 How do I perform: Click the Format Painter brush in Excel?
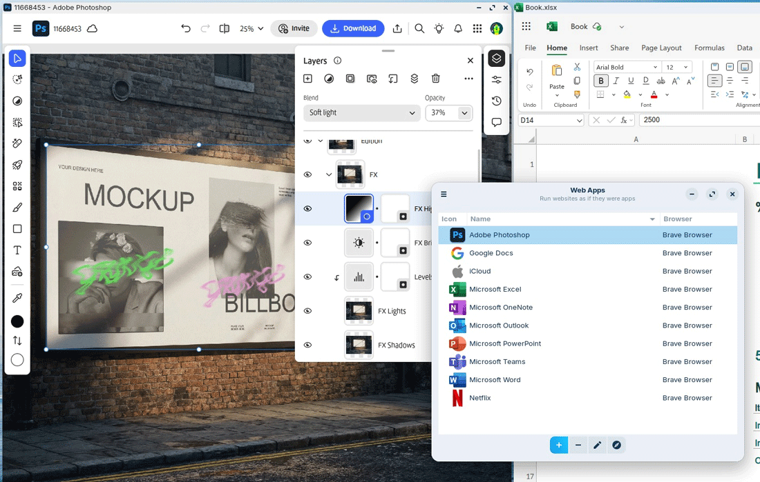pyautogui.click(x=578, y=94)
